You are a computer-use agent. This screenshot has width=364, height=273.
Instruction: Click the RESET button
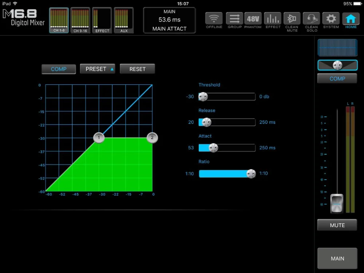click(138, 69)
